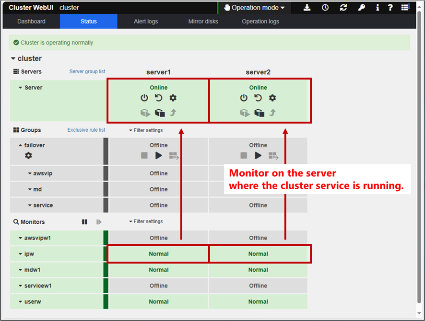Viewport: 425px width, 321px height.
Task: Collapse the cluster tree node
Action: tap(13, 58)
